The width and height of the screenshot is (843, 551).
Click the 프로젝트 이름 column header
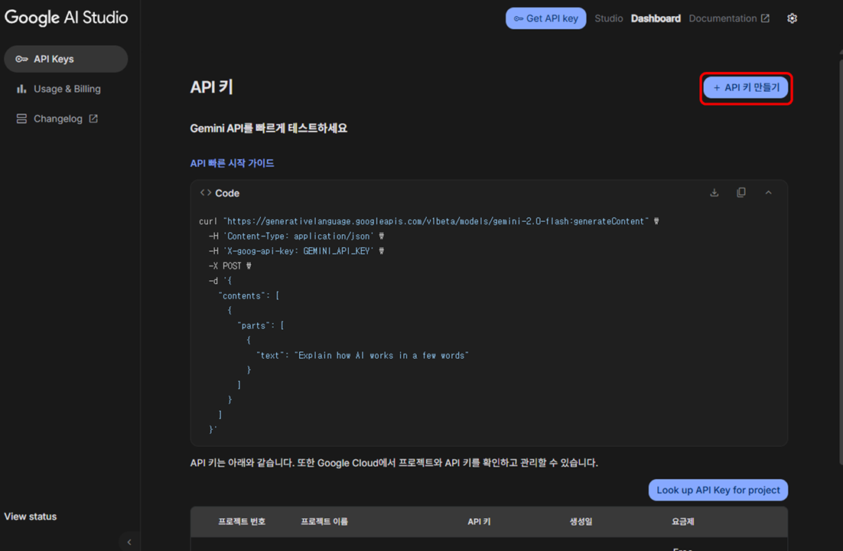tap(324, 521)
